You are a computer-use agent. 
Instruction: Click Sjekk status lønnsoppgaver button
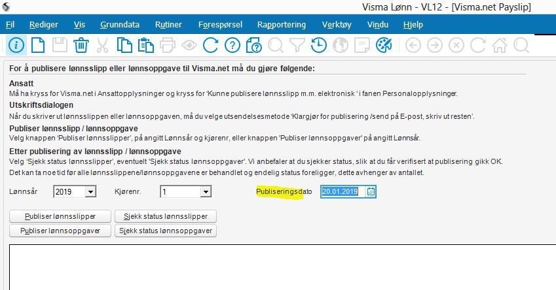(x=166, y=231)
